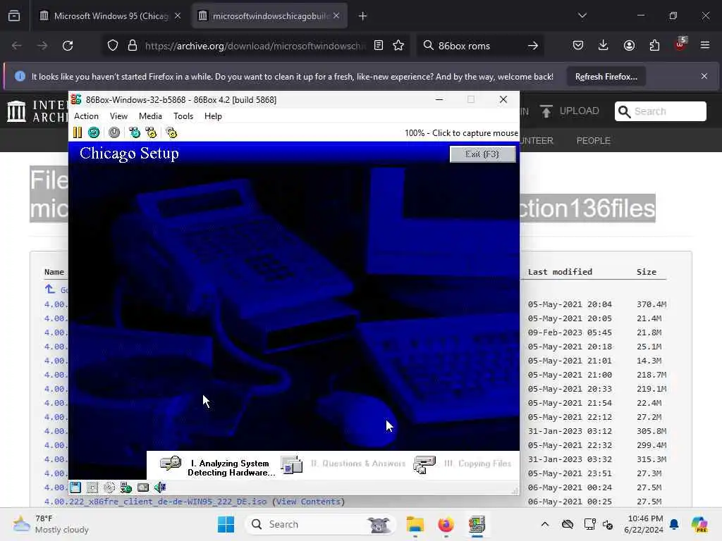
Task: Click the Internet Archive logo
Action: pyautogui.click(x=17, y=111)
